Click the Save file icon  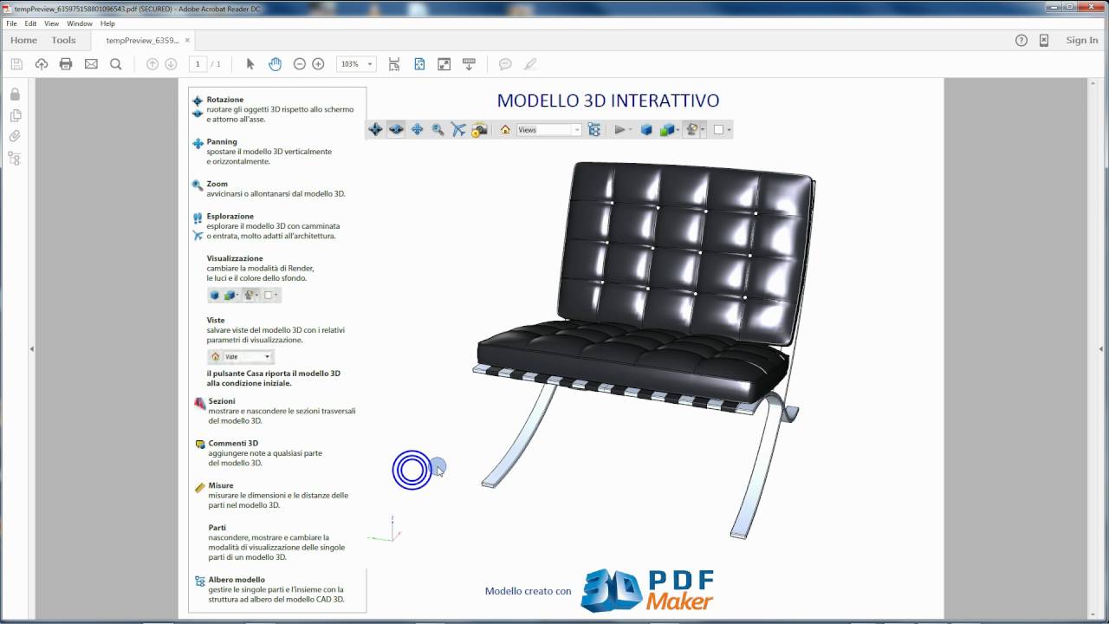coord(16,64)
